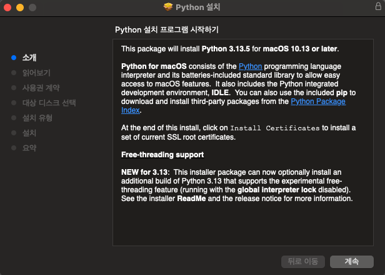
Task: Select the 설치 step in the sidebar
Action: (29, 133)
